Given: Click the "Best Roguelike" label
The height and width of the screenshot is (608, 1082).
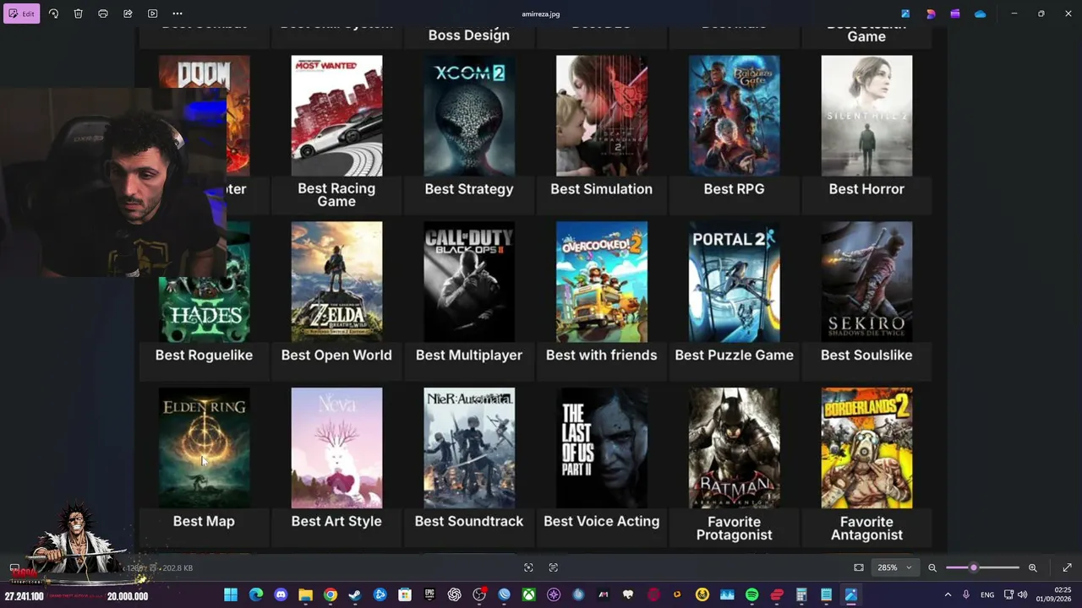Looking at the screenshot, I should (204, 355).
